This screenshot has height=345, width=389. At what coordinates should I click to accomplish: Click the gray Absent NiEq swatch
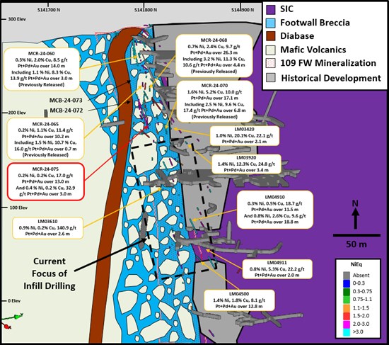tap(347, 275)
